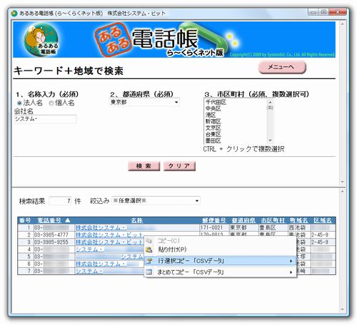The width and height of the screenshot is (357, 325).
Task: Click the あるある電話帳 globe logo in the banner
Action: coord(41,39)
